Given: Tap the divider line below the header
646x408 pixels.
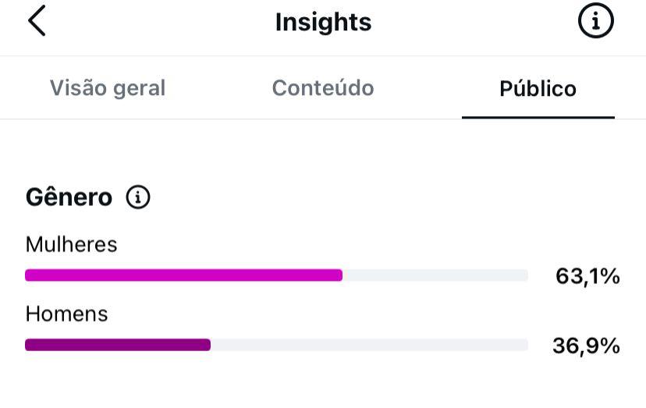Looking at the screenshot, I should [323, 55].
